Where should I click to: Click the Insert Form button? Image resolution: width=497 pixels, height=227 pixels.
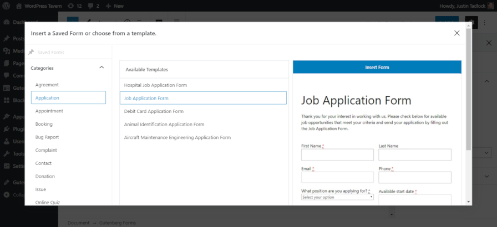click(377, 67)
